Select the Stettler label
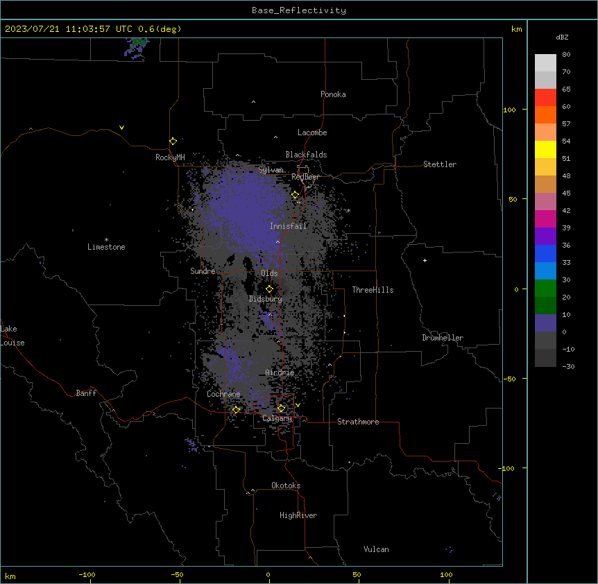Viewport: 598px width, 584px height. click(x=440, y=164)
